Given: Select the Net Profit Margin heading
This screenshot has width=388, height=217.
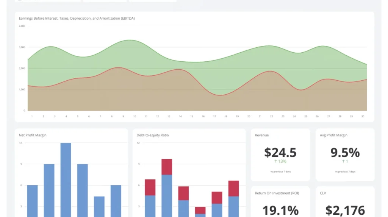Looking at the screenshot, I should pyautogui.click(x=33, y=135).
